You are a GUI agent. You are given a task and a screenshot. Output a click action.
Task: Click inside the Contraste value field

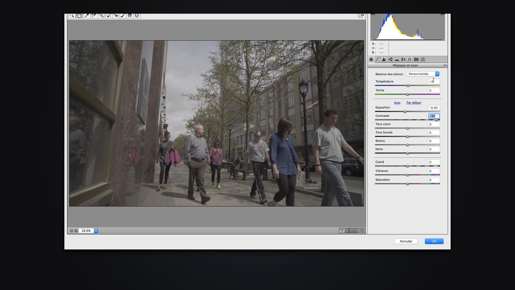coord(433,116)
